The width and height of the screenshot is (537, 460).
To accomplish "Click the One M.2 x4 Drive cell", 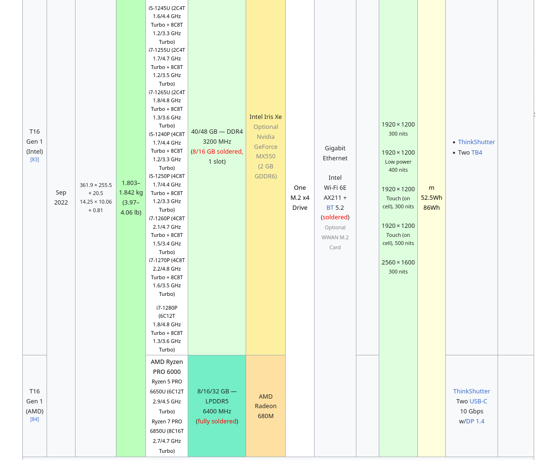I will coord(300,197).
